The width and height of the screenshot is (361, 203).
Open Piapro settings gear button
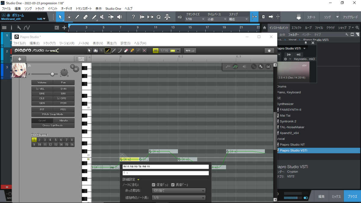click(x=269, y=51)
